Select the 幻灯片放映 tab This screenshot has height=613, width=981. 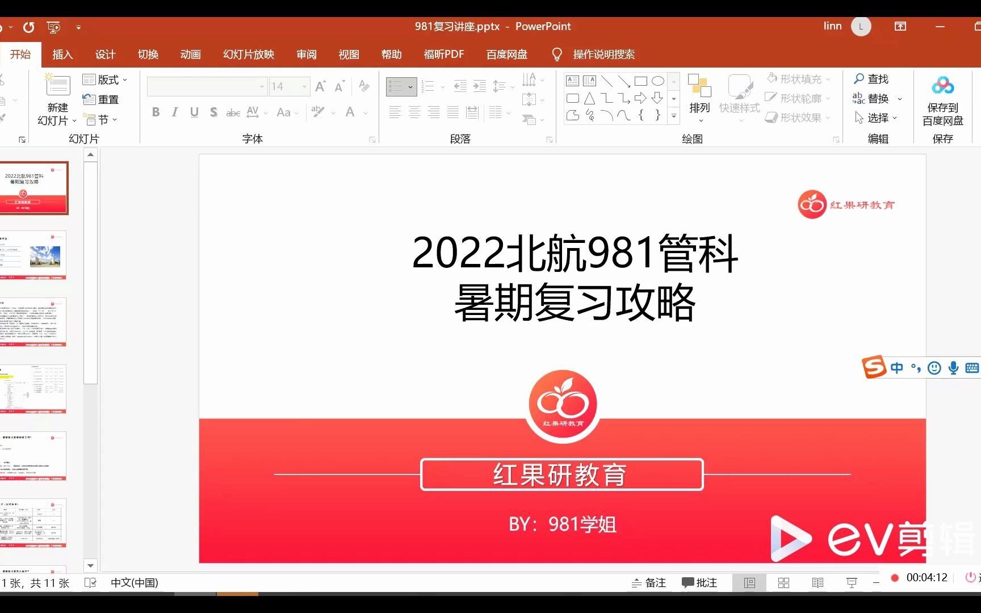click(249, 54)
